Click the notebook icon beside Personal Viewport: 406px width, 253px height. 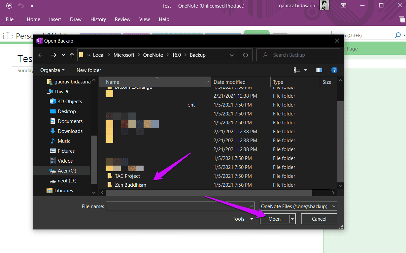tap(8, 36)
